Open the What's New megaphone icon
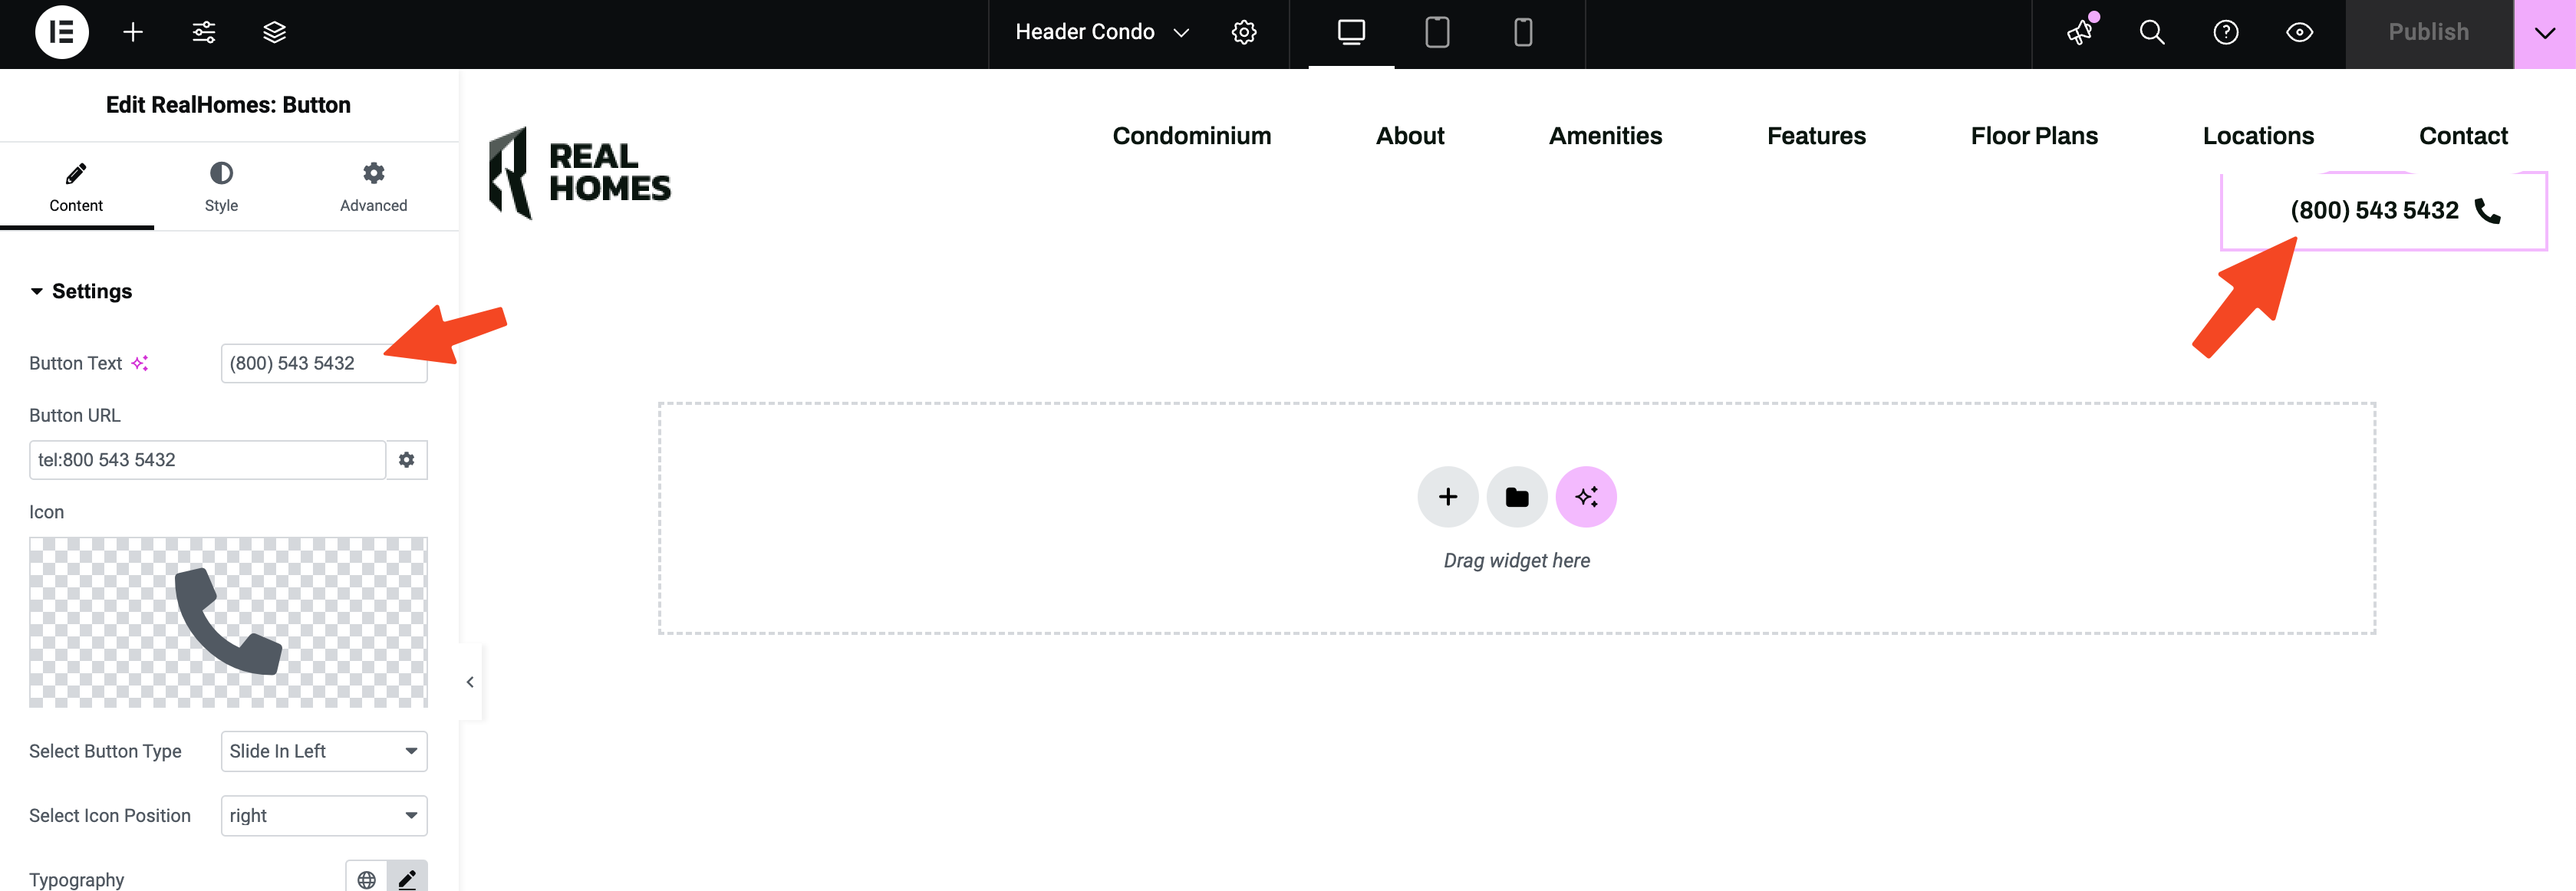The image size is (2576, 891). tap(2080, 32)
